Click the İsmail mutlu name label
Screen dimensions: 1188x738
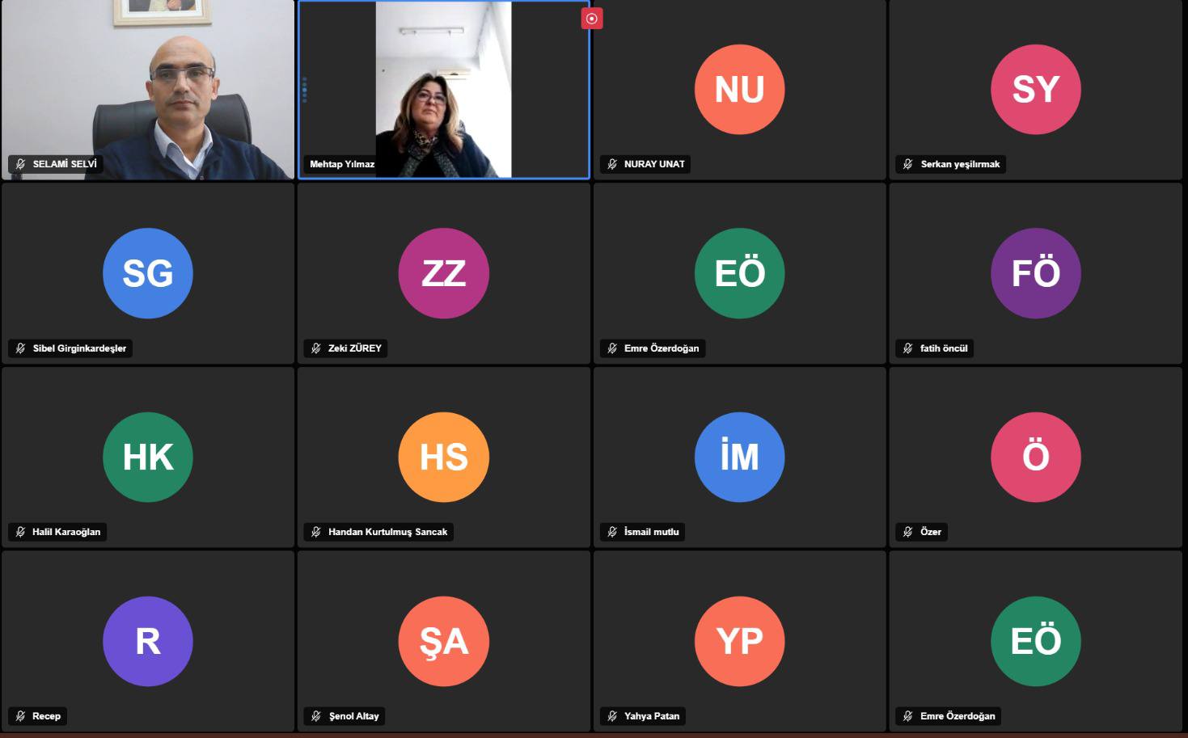[652, 532]
